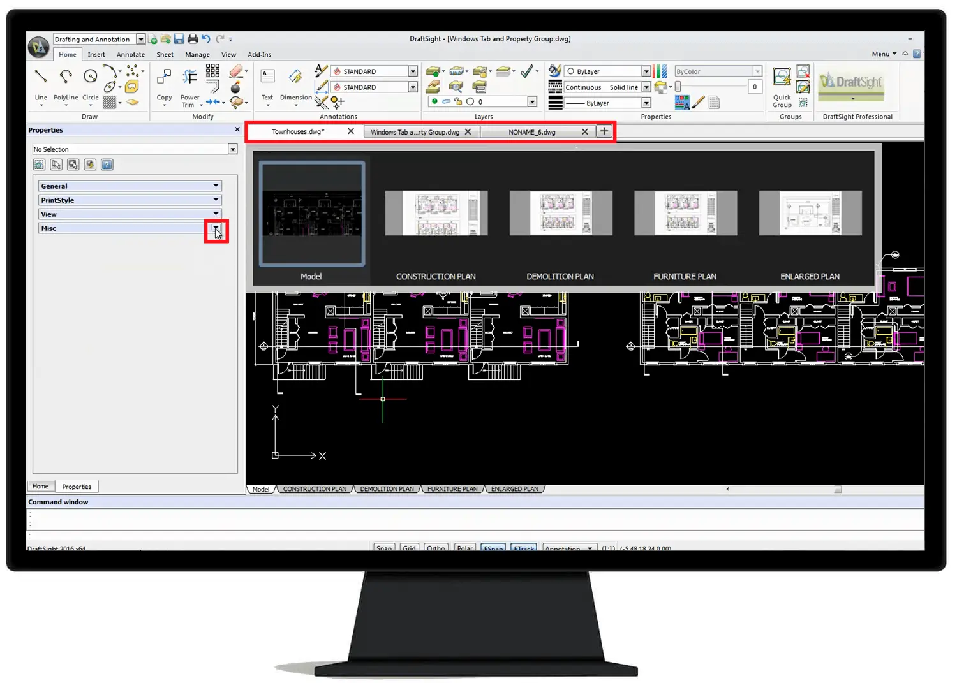Image resolution: width=957 pixels, height=683 pixels.
Task: Open Drafting and Annotation workspace dropdown
Action: tap(141, 40)
